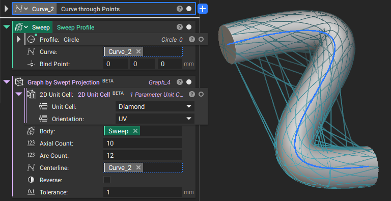Open help for Sweep Profile block
The height and width of the screenshot is (201, 391).
click(x=180, y=27)
